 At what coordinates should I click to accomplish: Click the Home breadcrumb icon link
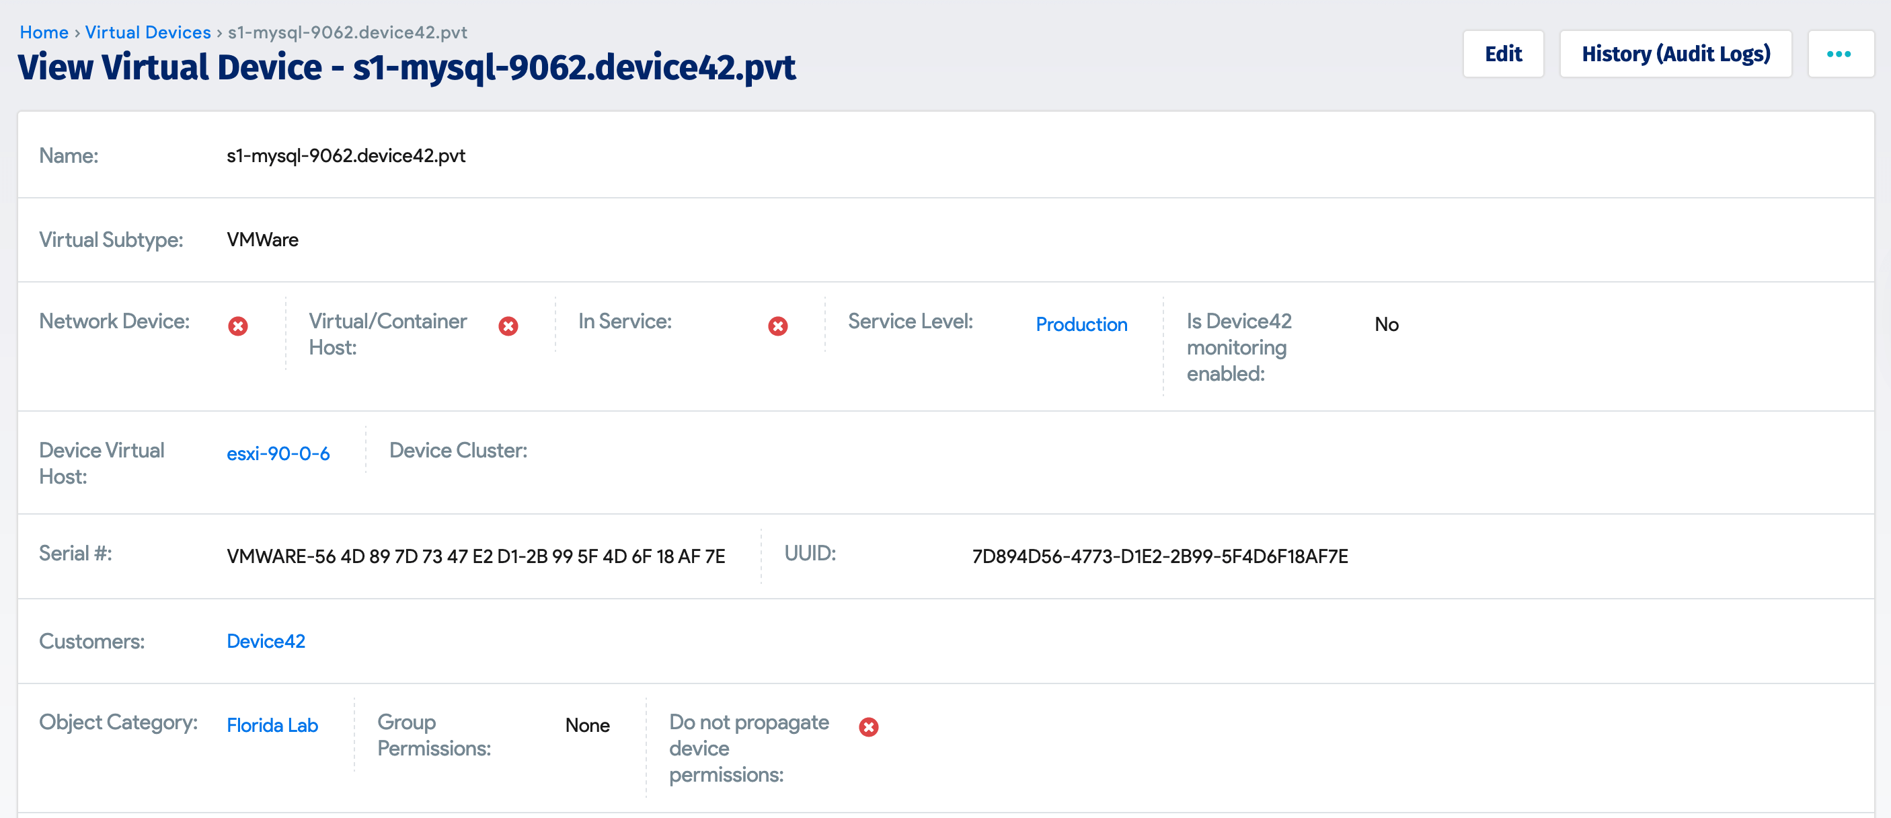pos(44,32)
